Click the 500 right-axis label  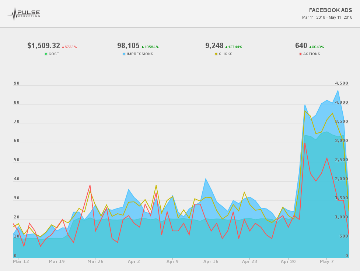pos(344,236)
